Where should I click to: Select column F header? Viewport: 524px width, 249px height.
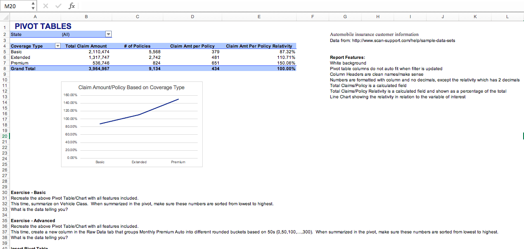[312, 17]
